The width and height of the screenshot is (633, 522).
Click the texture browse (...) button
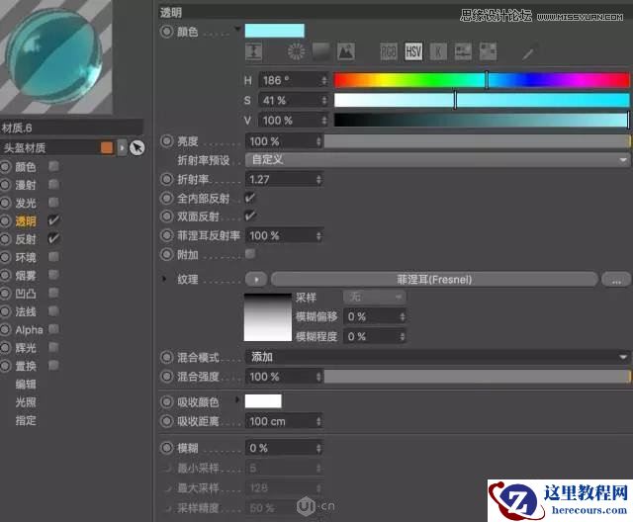616,279
